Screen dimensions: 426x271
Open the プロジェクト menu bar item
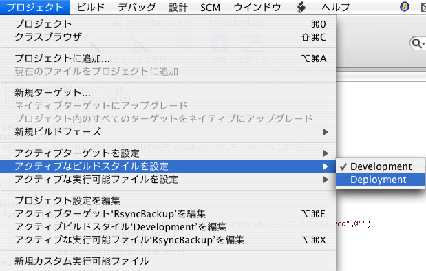(x=35, y=7)
